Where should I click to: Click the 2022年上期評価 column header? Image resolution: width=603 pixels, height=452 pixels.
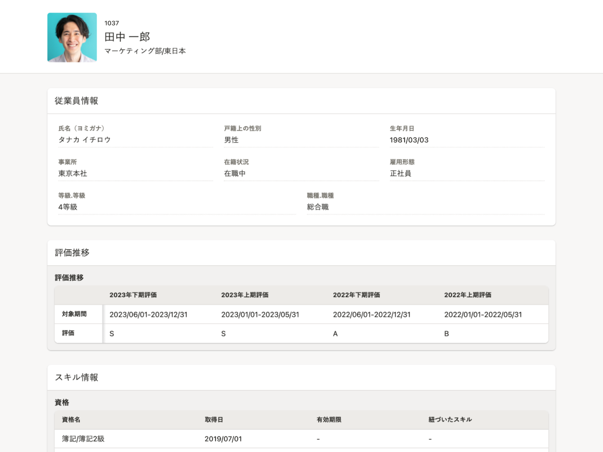pyautogui.click(x=468, y=295)
